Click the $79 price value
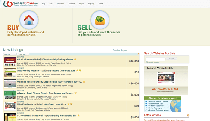 (x=136, y=106)
